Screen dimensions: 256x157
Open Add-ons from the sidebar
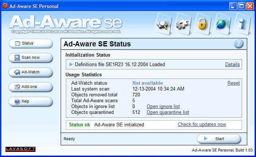tap(31, 87)
